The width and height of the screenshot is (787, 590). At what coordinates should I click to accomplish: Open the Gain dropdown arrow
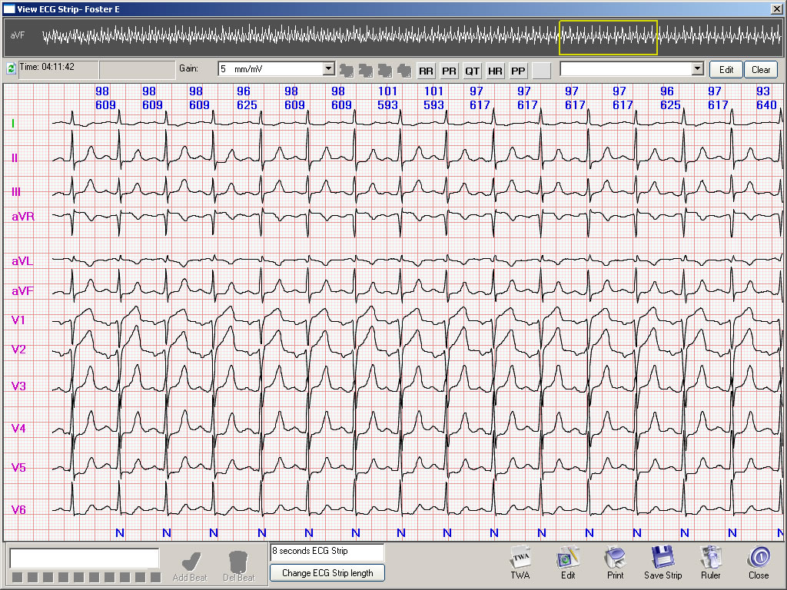coord(328,69)
